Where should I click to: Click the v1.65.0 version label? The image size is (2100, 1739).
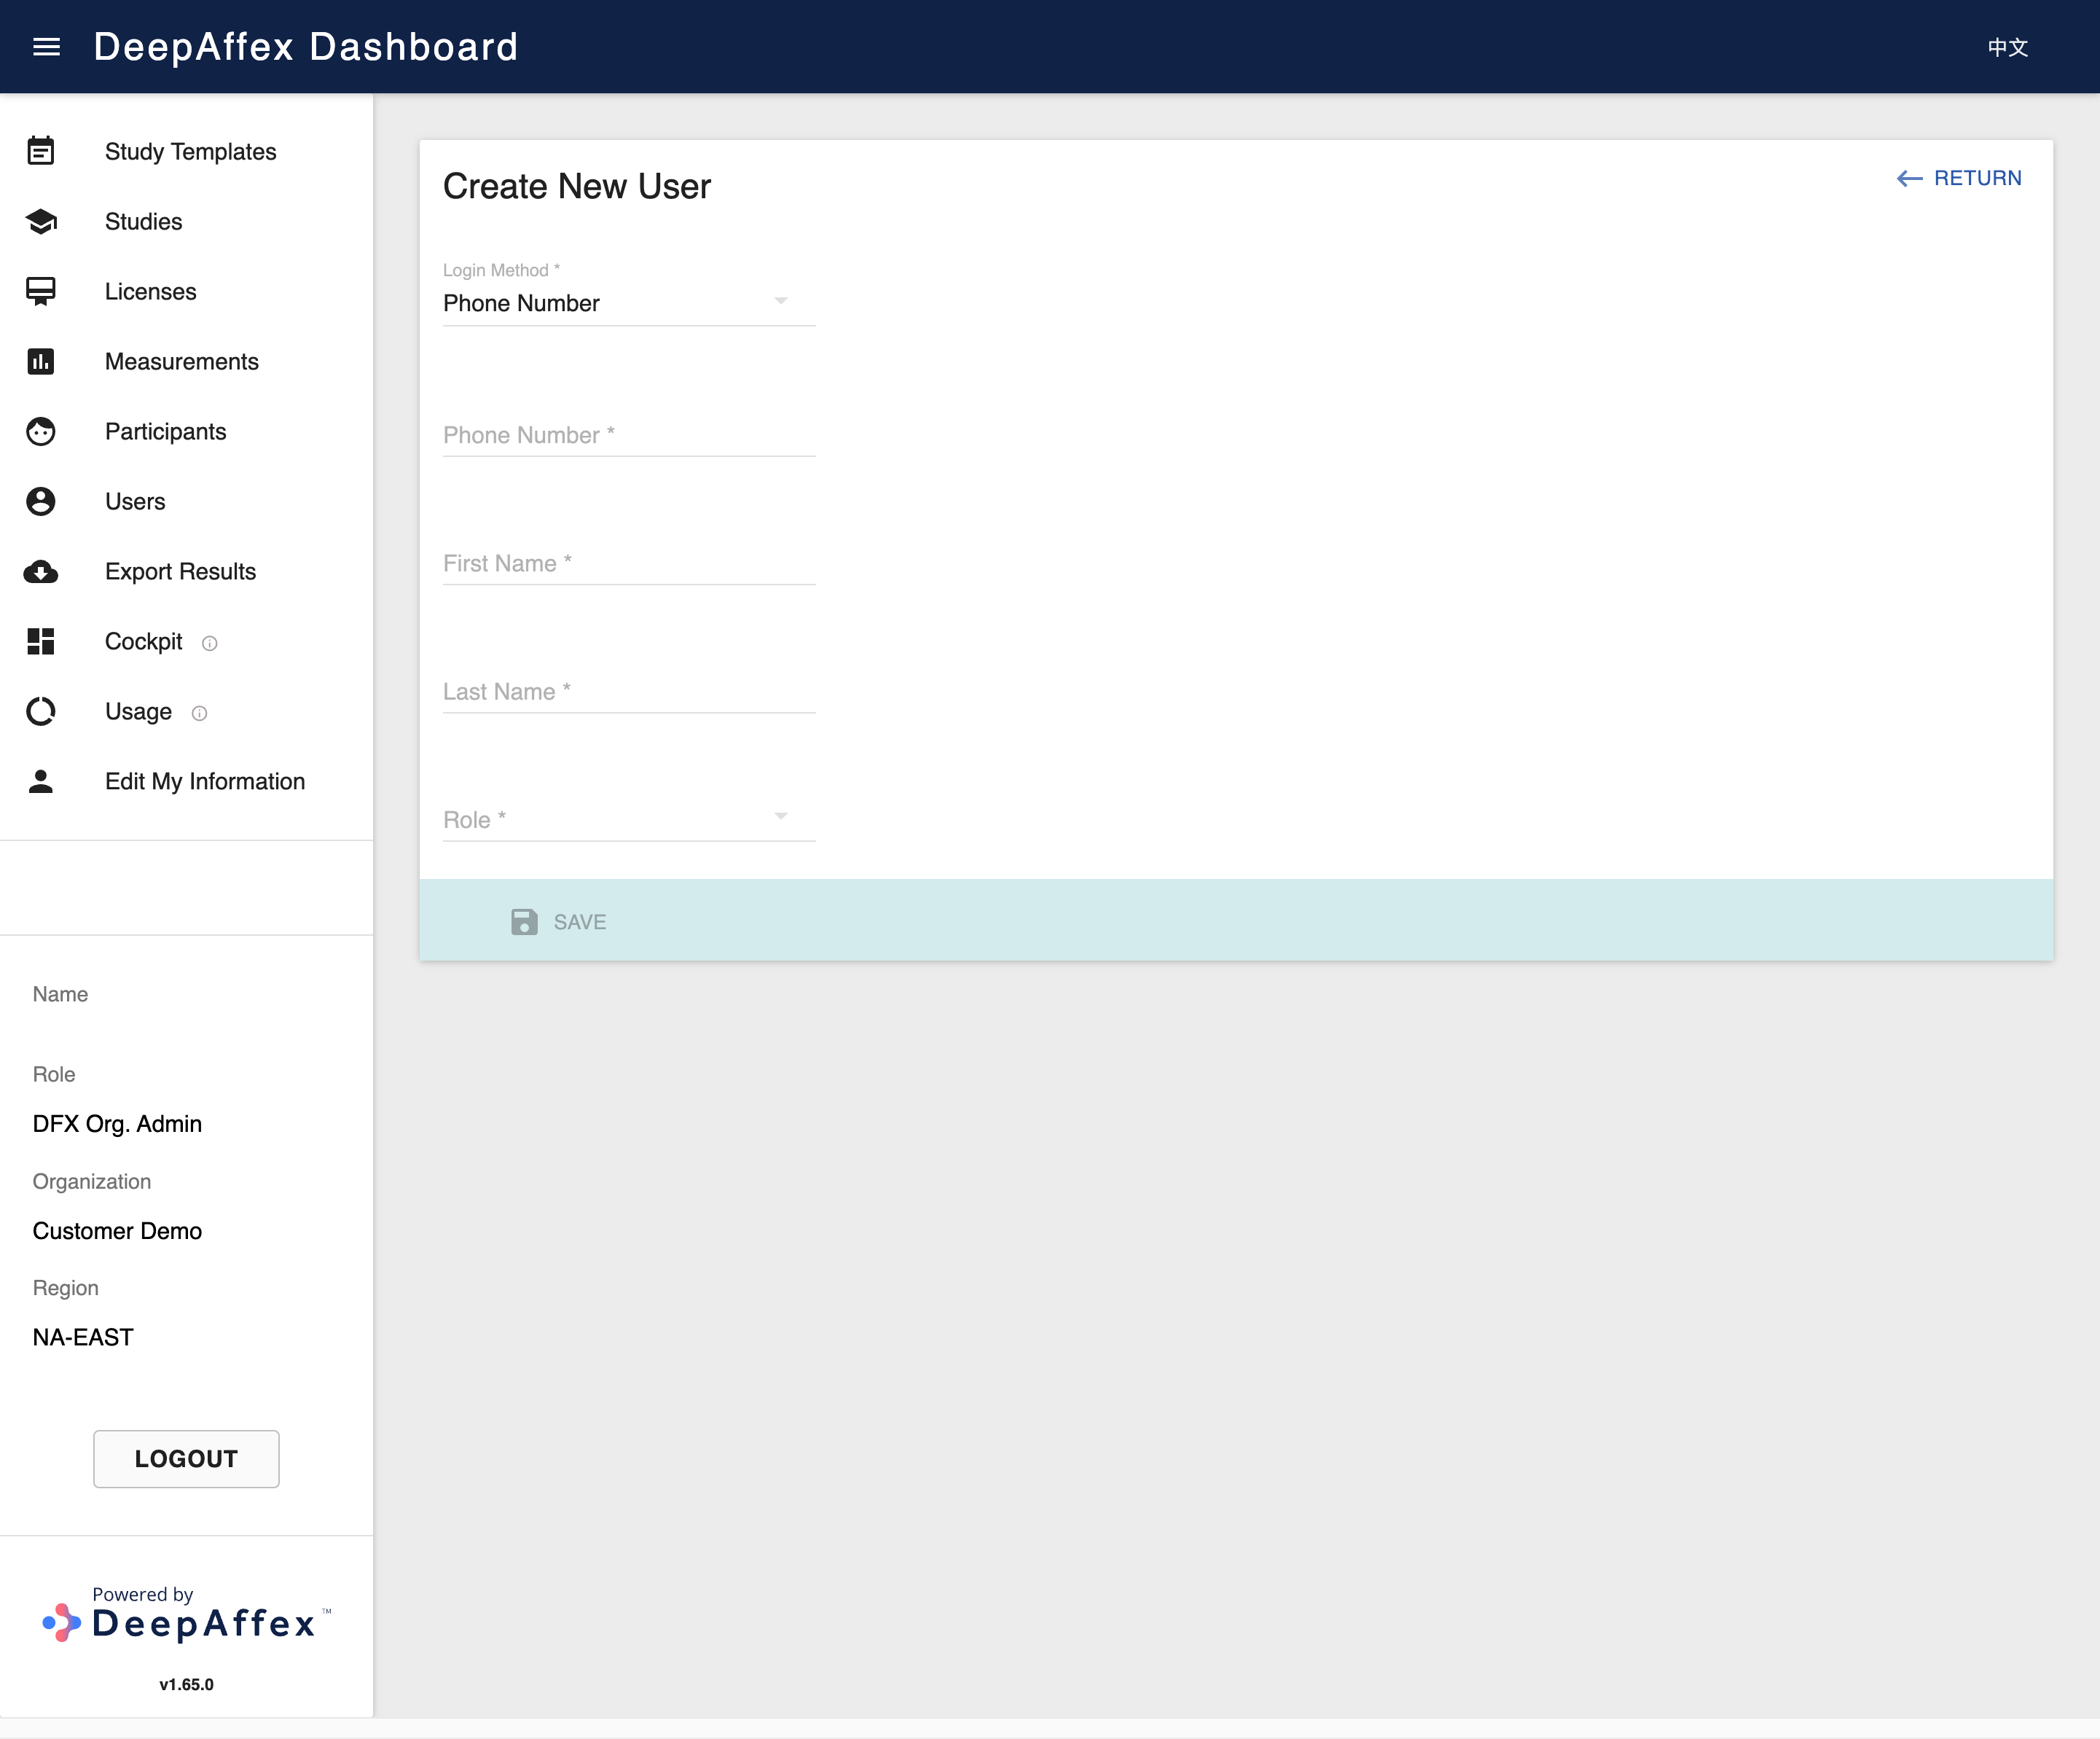click(187, 1684)
